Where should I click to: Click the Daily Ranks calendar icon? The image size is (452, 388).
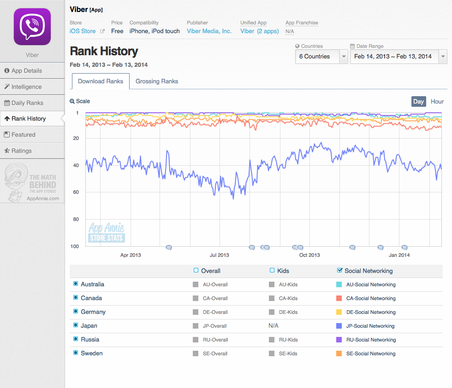[7, 103]
